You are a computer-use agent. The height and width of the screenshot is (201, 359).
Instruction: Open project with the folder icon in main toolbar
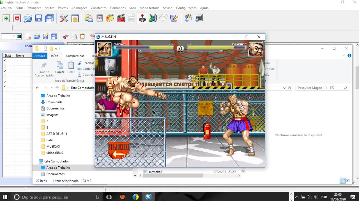[x=27, y=18]
